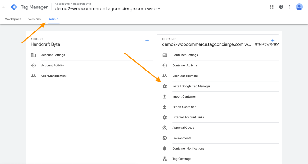Open the three-dot more options menu
Screen dimensions: 308x164
290,7
